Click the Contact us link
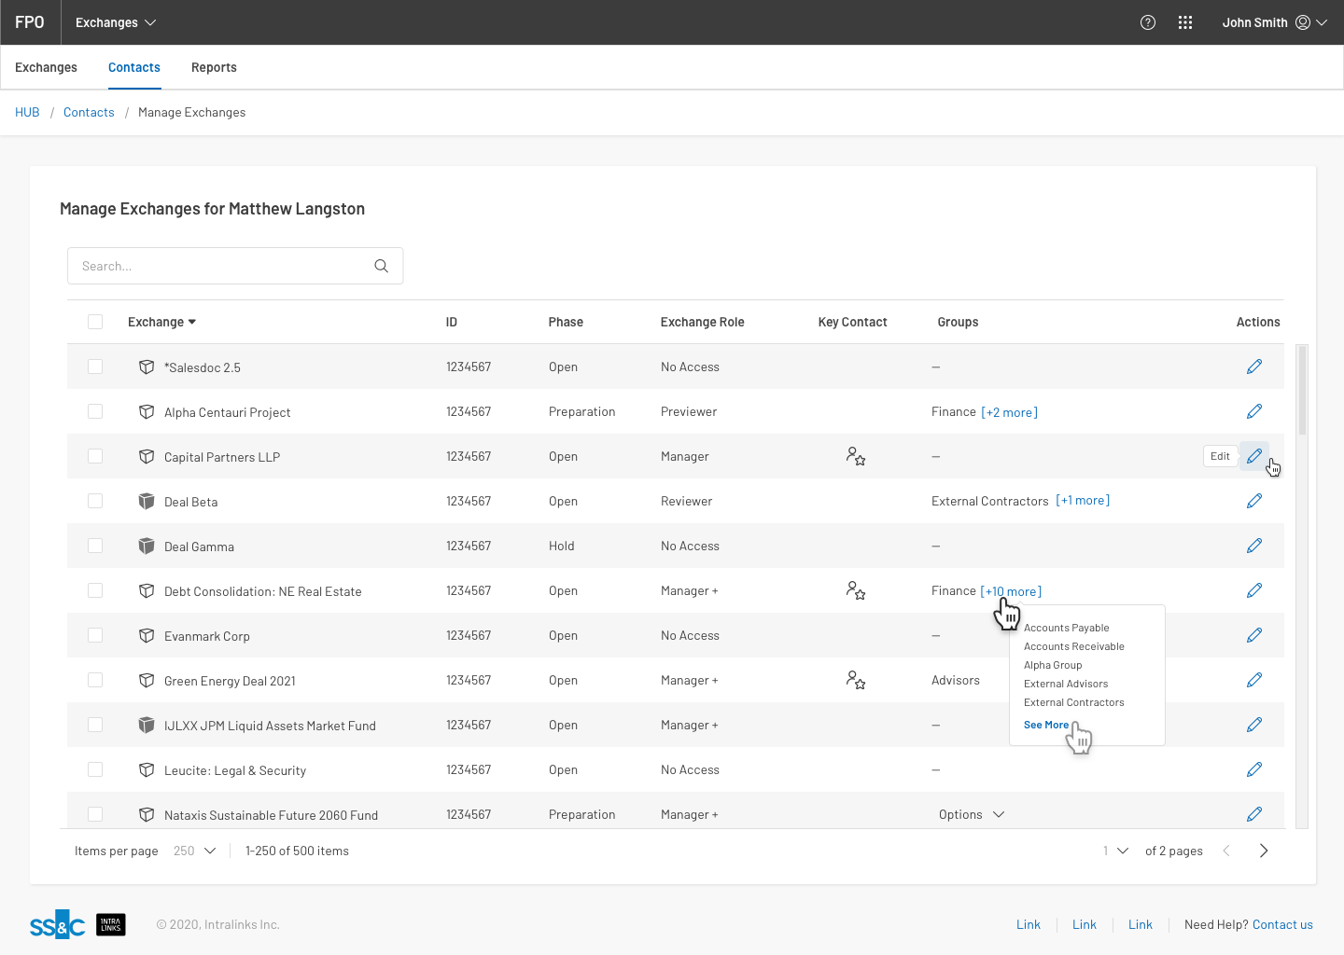 click(x=1282, y=924)
